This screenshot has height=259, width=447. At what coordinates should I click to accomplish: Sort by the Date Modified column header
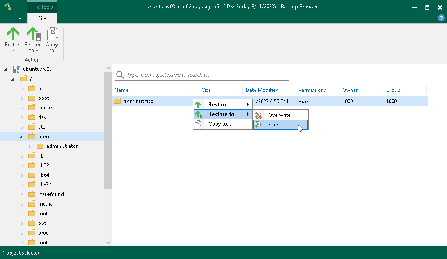[x=261, y=90]
